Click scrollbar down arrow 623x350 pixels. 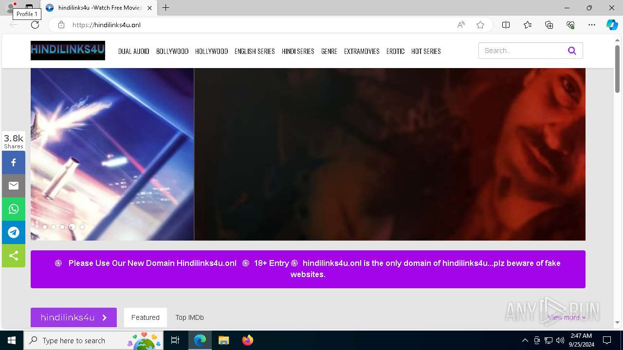tap(617, 322)
